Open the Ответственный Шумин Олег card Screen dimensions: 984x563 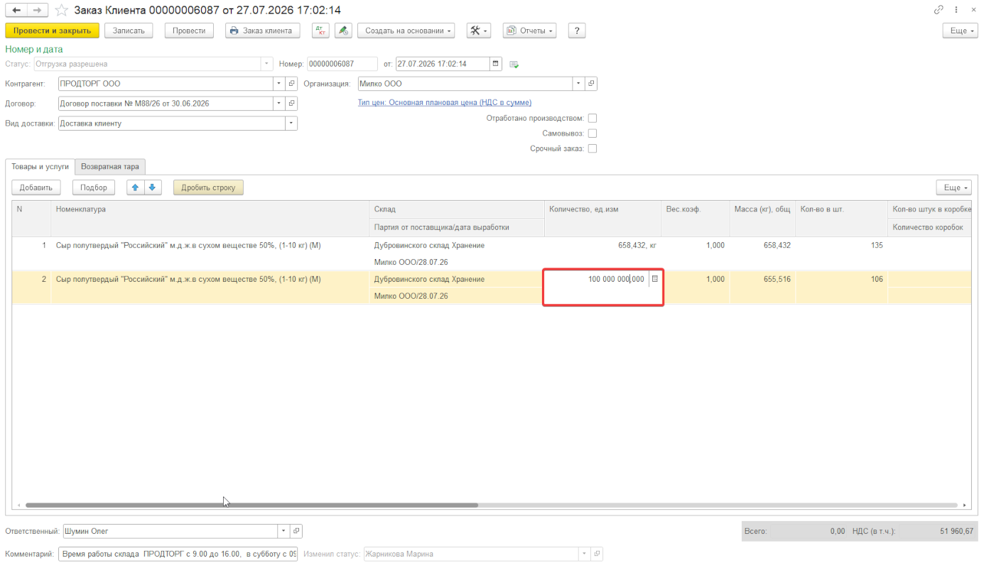click(x=297, y=531)
